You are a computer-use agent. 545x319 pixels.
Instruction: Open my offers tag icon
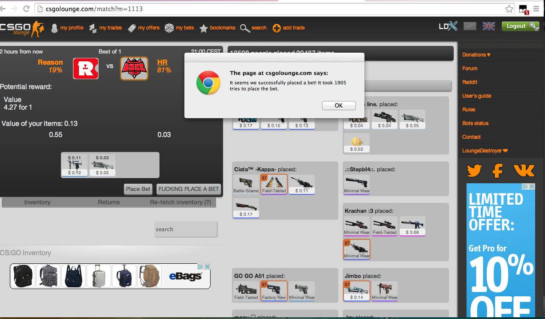131,28
